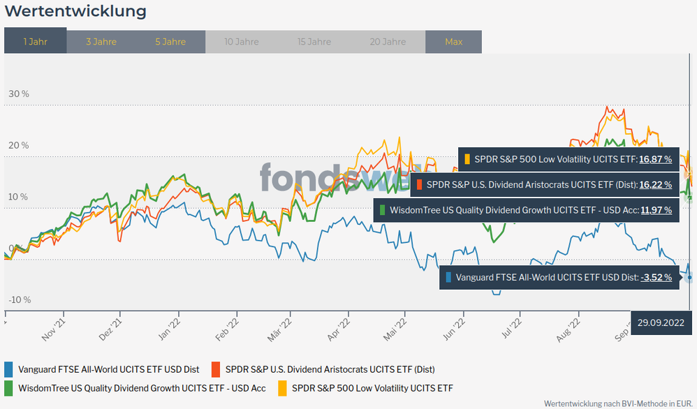
Task: Switch to the 5 Jahre tab
Action: tap(170, 42)
